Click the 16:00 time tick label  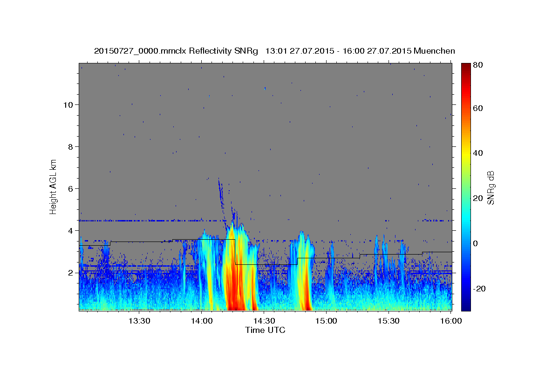tap(451, 321)
